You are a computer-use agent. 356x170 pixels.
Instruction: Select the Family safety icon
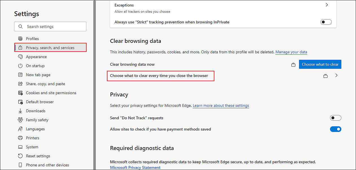coord(20,120)
